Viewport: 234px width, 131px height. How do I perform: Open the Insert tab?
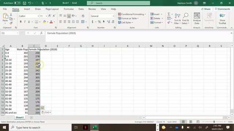pyautogui.click(x=27, y=9)
